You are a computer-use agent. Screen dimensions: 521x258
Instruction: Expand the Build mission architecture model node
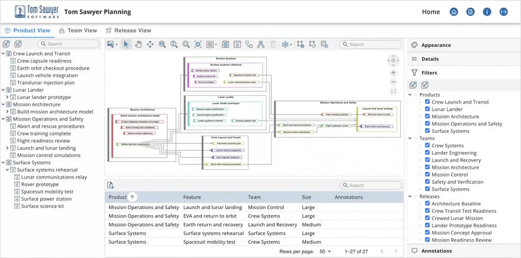coord(7,111)
